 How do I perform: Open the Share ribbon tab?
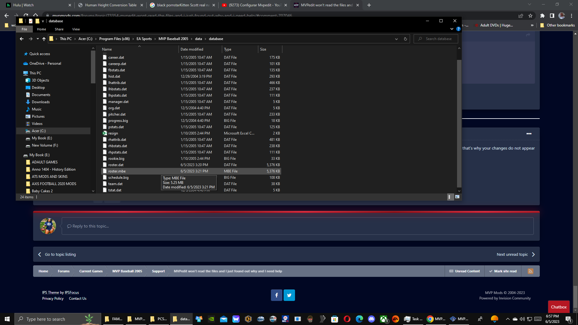(59, 29)
